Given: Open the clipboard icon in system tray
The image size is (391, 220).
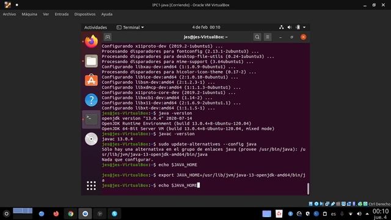Looking at the screenshot, I should click(324, 214).
